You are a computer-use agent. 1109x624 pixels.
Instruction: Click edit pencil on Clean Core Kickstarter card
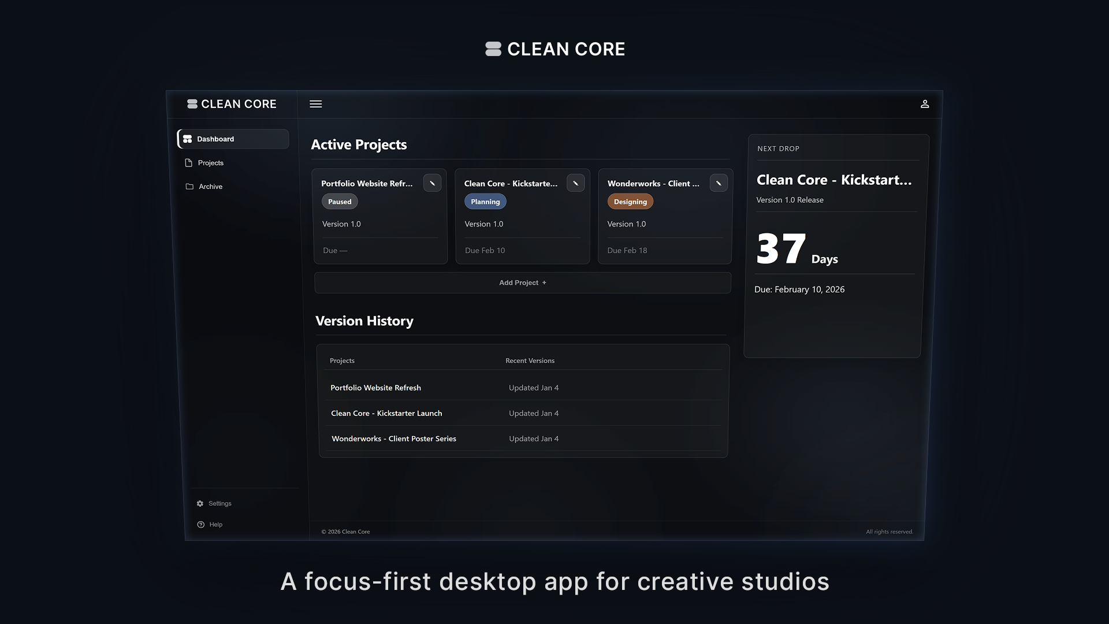(x=575, y=183)
